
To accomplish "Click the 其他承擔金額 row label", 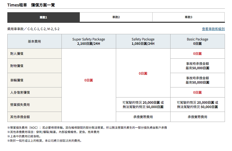I will 35,117.
